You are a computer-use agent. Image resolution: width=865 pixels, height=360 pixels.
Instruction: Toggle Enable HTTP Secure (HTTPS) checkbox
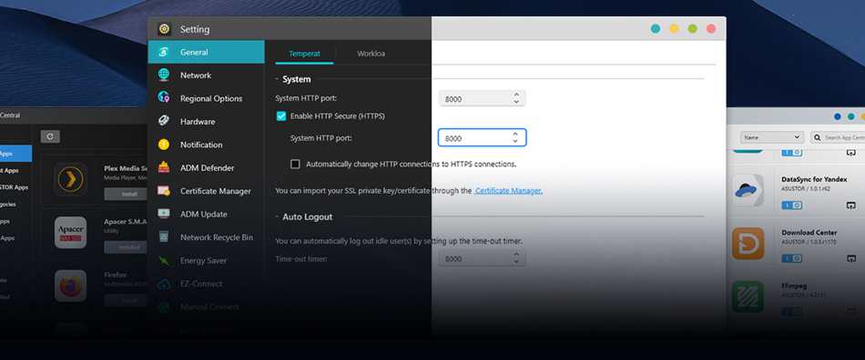pyautogui.click(x=281, y=116)
